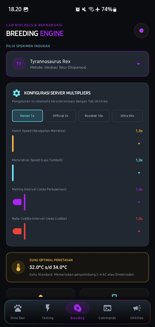Click Mating Interval 1,0x value
The width and height of the screenshot is (155, 327).
139,189
